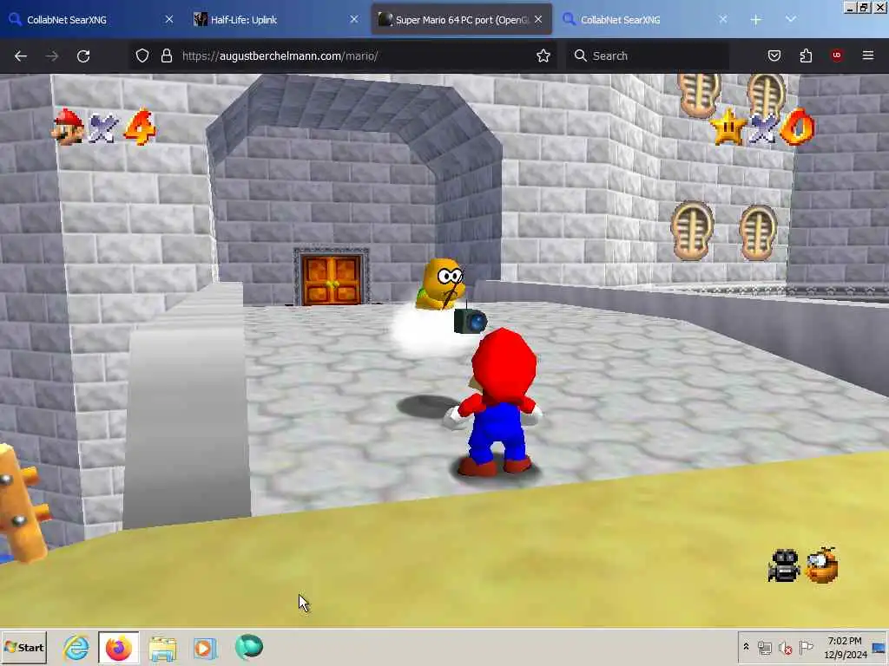Go back to the previous page
The width and height of the screenshot is (889, 666).
click(x=21, y=56)
